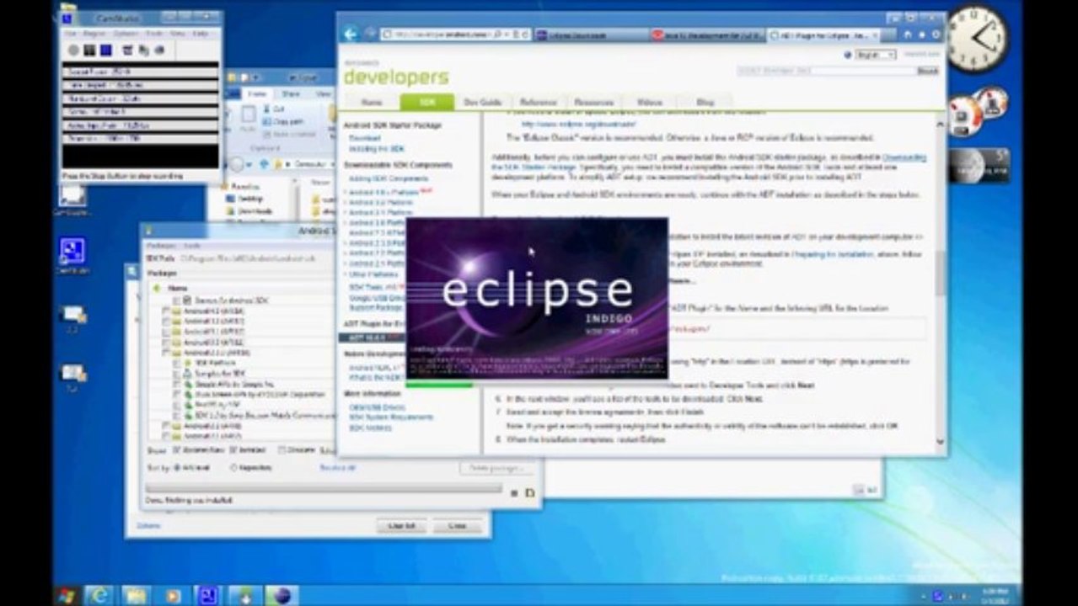Viewport: 1078px width, 606px height.
Task: Click the Delete packages button
Action: pos(497,468)
